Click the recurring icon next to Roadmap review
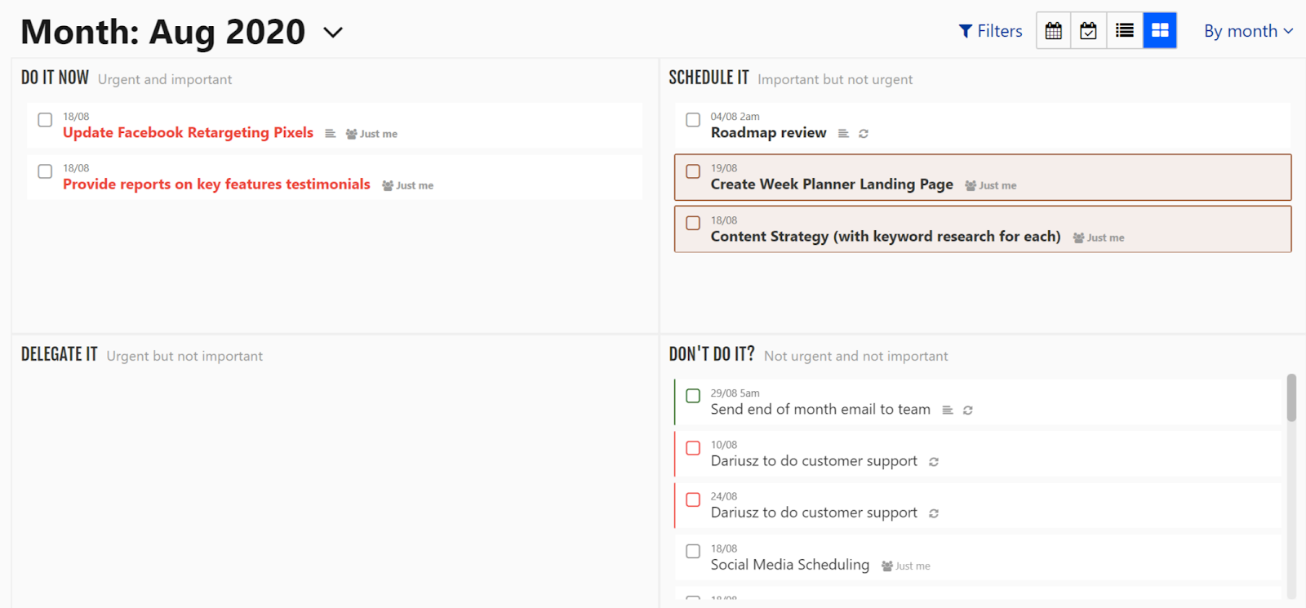 pyautogui.click(x=864, y=134)
